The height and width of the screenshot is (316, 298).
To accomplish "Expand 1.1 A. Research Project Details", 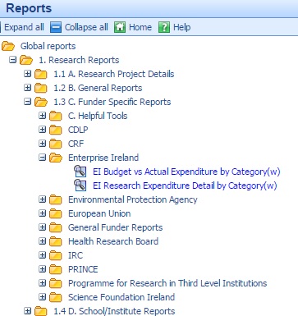I will tap(27, 74).
